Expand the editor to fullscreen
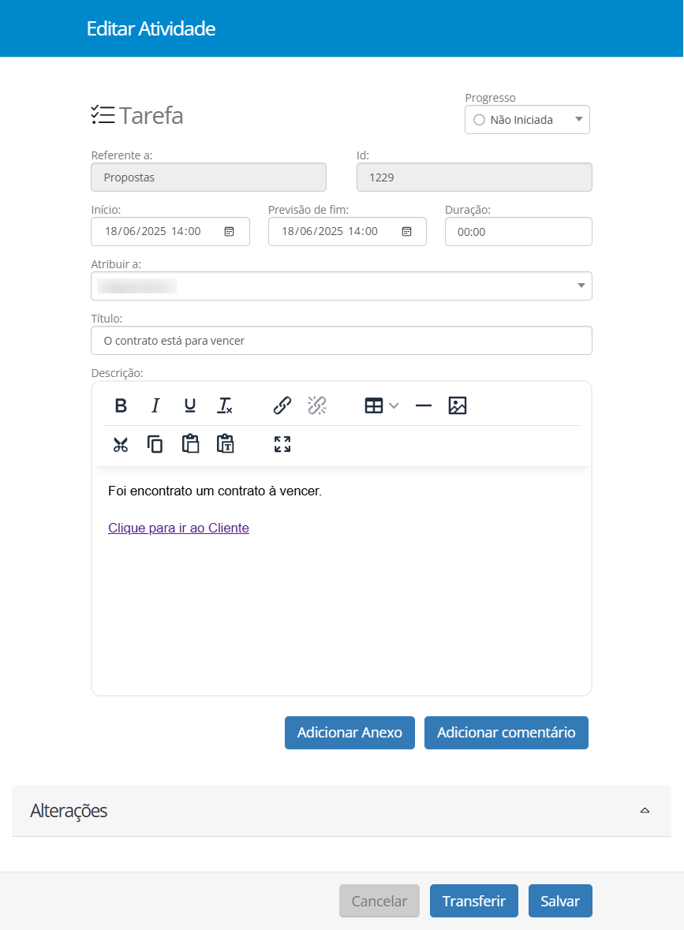This screenshot has height=930, width=684. (x=282, y=444)
